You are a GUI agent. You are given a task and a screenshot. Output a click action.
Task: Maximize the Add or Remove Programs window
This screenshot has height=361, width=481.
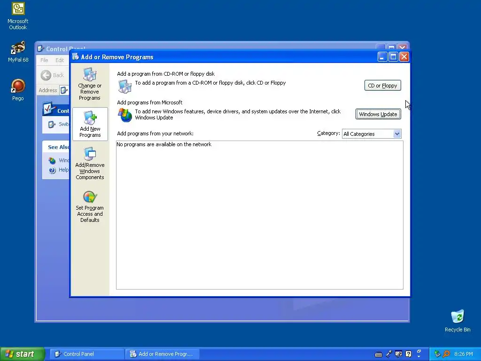pos(393,57)
